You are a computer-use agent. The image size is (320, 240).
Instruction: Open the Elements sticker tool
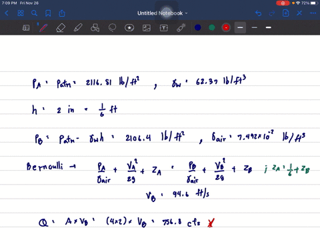129,28
